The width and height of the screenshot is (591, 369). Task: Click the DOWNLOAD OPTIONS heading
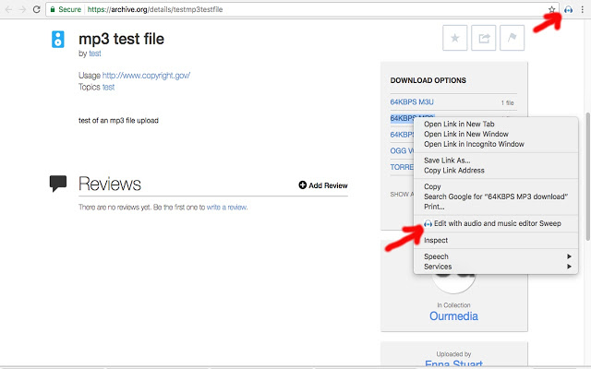click(428, 80)
